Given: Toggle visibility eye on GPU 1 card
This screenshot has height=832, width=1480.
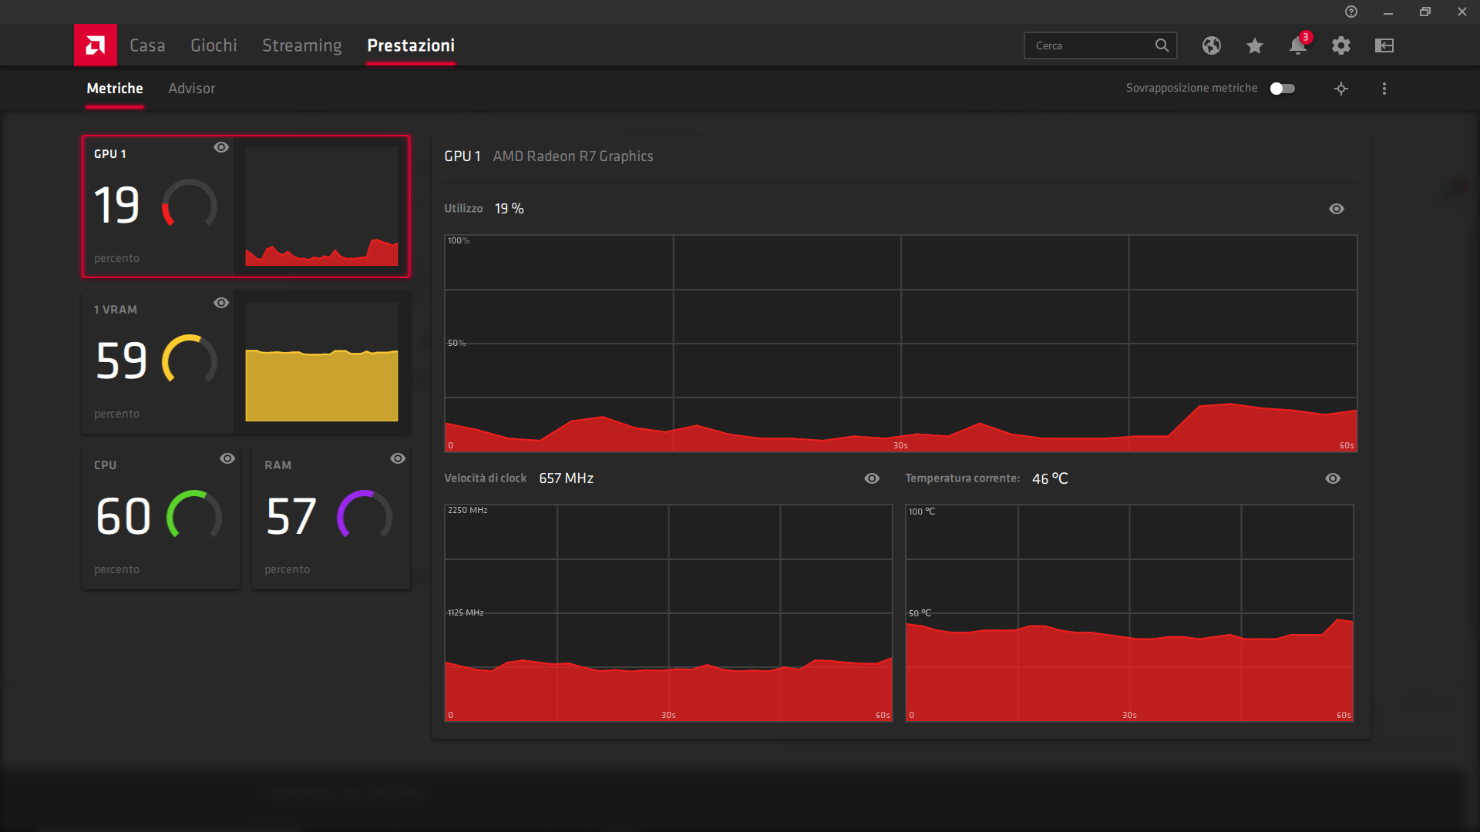Looking at the screenshot, I should [x=221, y=147].
